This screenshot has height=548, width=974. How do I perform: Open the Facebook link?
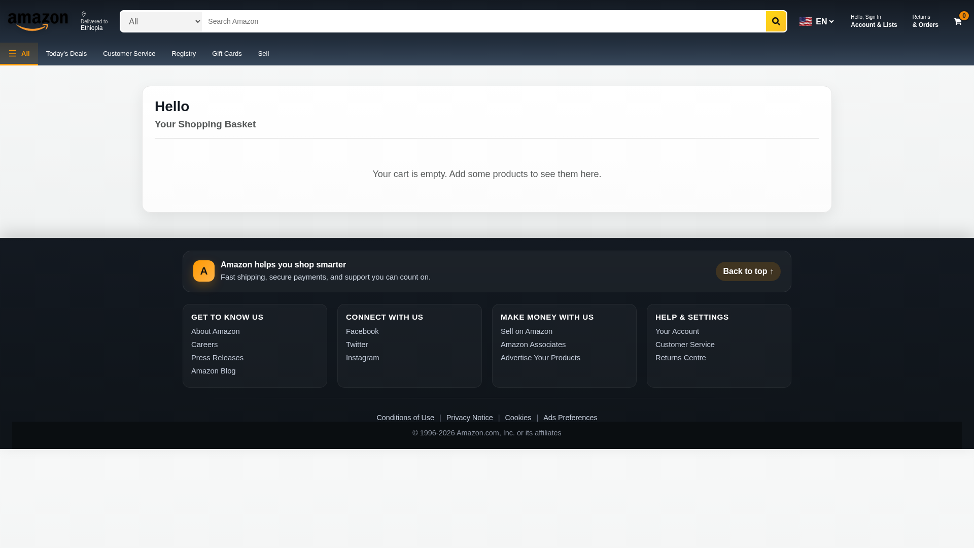(362, 331)
